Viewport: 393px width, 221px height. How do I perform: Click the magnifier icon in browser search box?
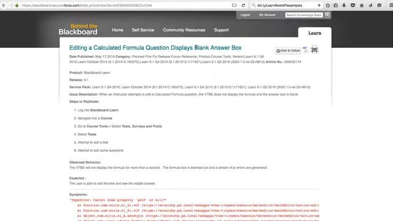click(254, 6)
